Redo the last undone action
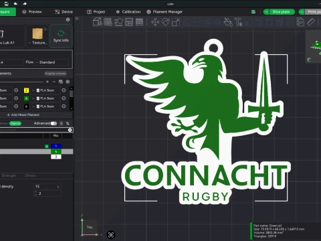 (x=25, y=3)
